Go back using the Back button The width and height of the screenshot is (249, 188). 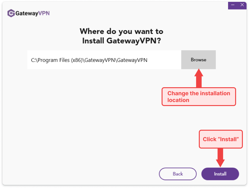pos(178,174)
